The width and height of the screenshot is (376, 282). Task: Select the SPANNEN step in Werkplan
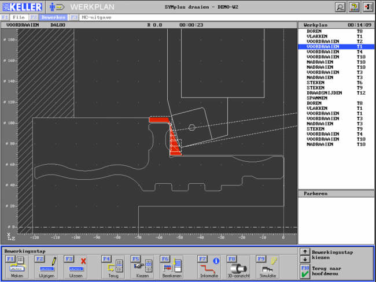pos(317,98)
